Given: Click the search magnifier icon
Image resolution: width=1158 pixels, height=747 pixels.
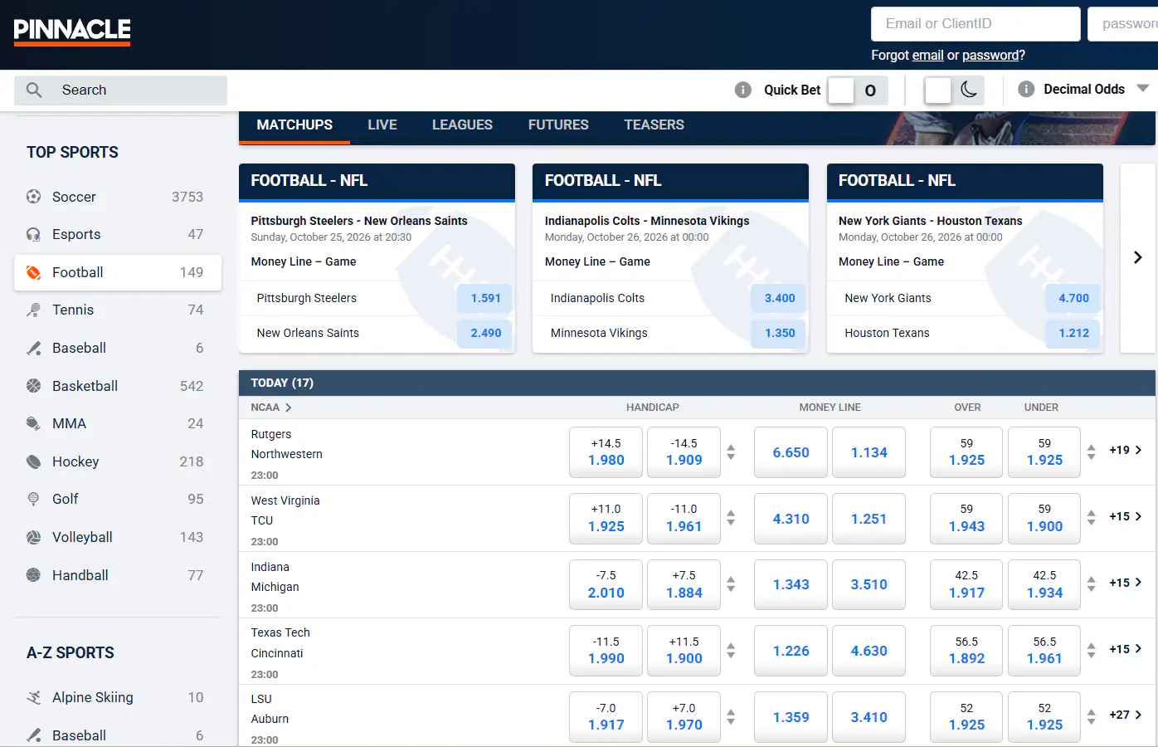Looking at the screenshot, I should point(34,90).
